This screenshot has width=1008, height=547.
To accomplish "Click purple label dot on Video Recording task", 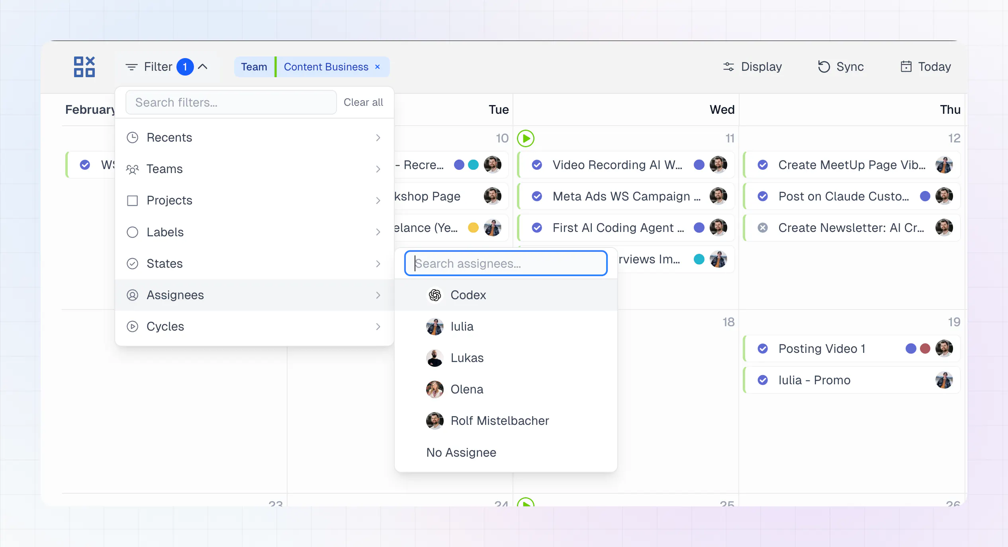I will pos(699,165).
